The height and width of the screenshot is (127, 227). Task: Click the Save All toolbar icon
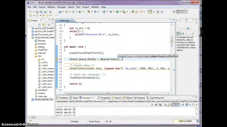pyautogui.click(x=41, y=12)
